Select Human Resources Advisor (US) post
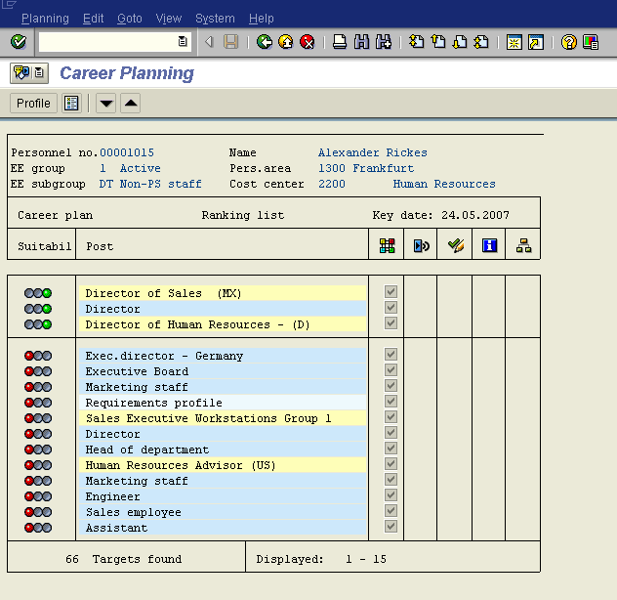The image size is (617, 600). 223,465
